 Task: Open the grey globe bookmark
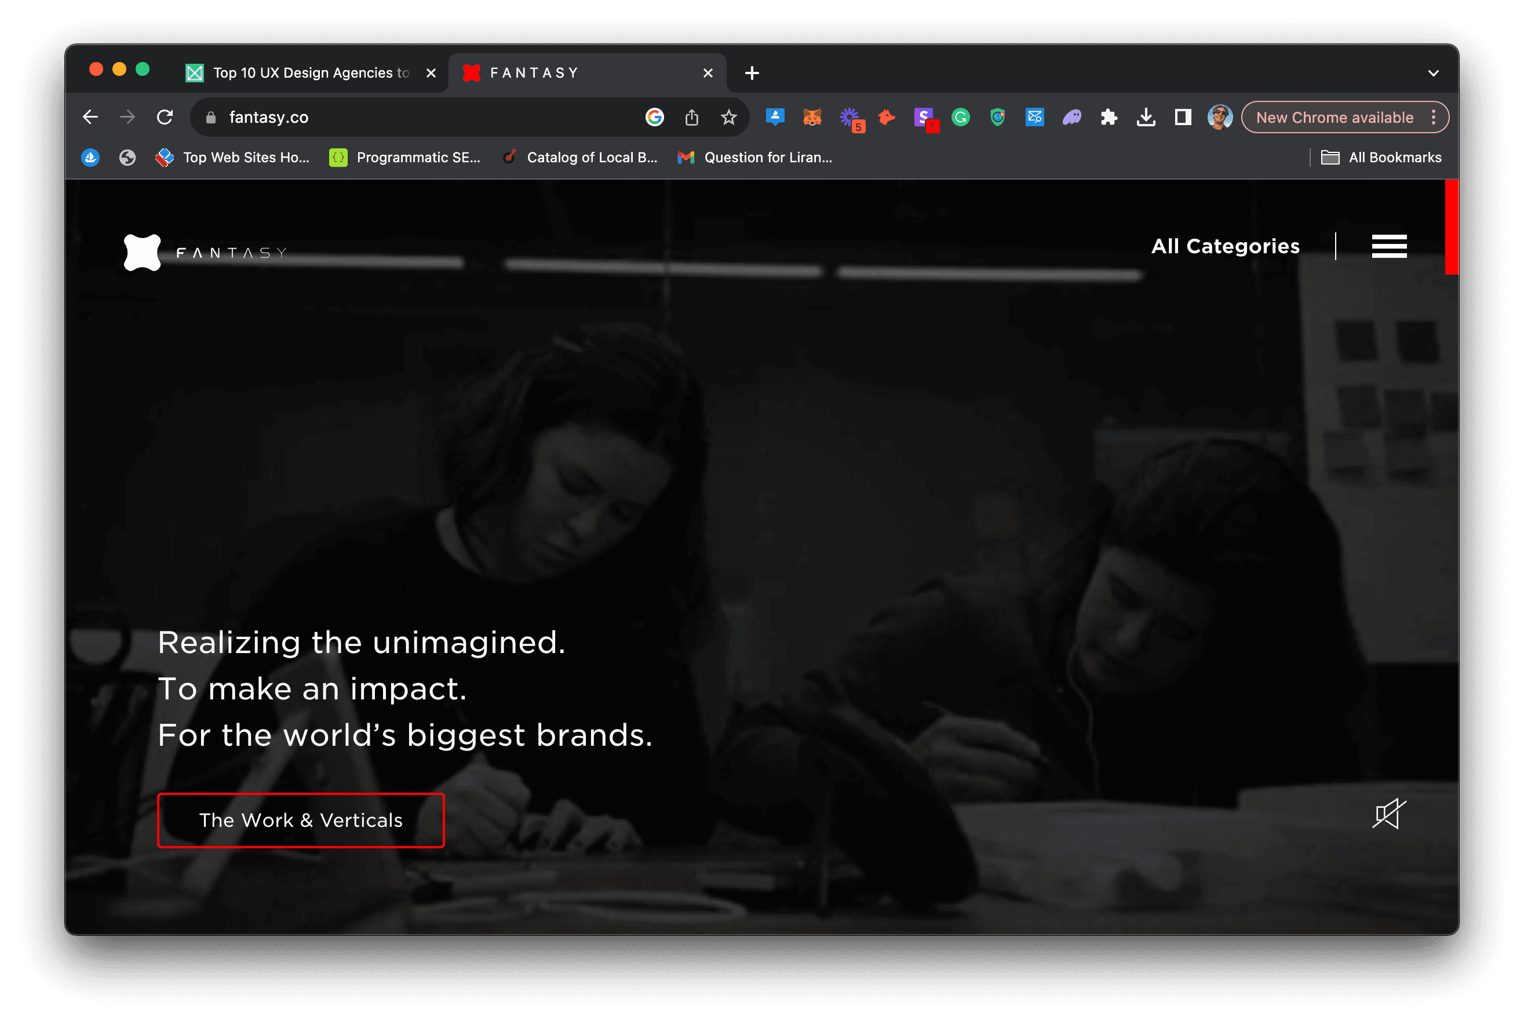click(127, 157)
